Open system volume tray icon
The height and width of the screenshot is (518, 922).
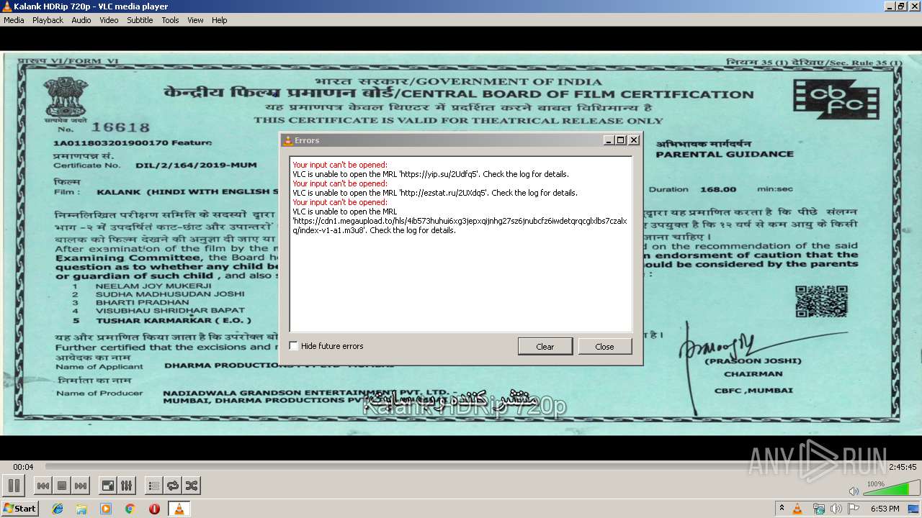pyautogui.click(x=836, y=509)
